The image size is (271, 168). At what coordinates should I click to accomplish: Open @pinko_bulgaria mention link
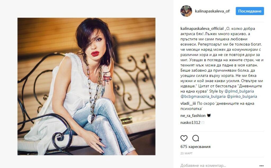[x=242, y=96]
